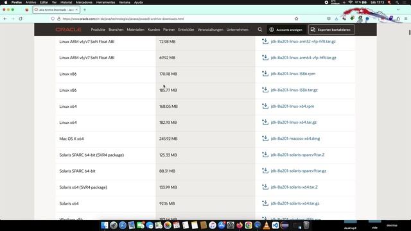This screenshot has width=411, height=231.
Task: Click download icon for jdk-8u201-solaris-x64.tar.gz
Action: (265, 203)
